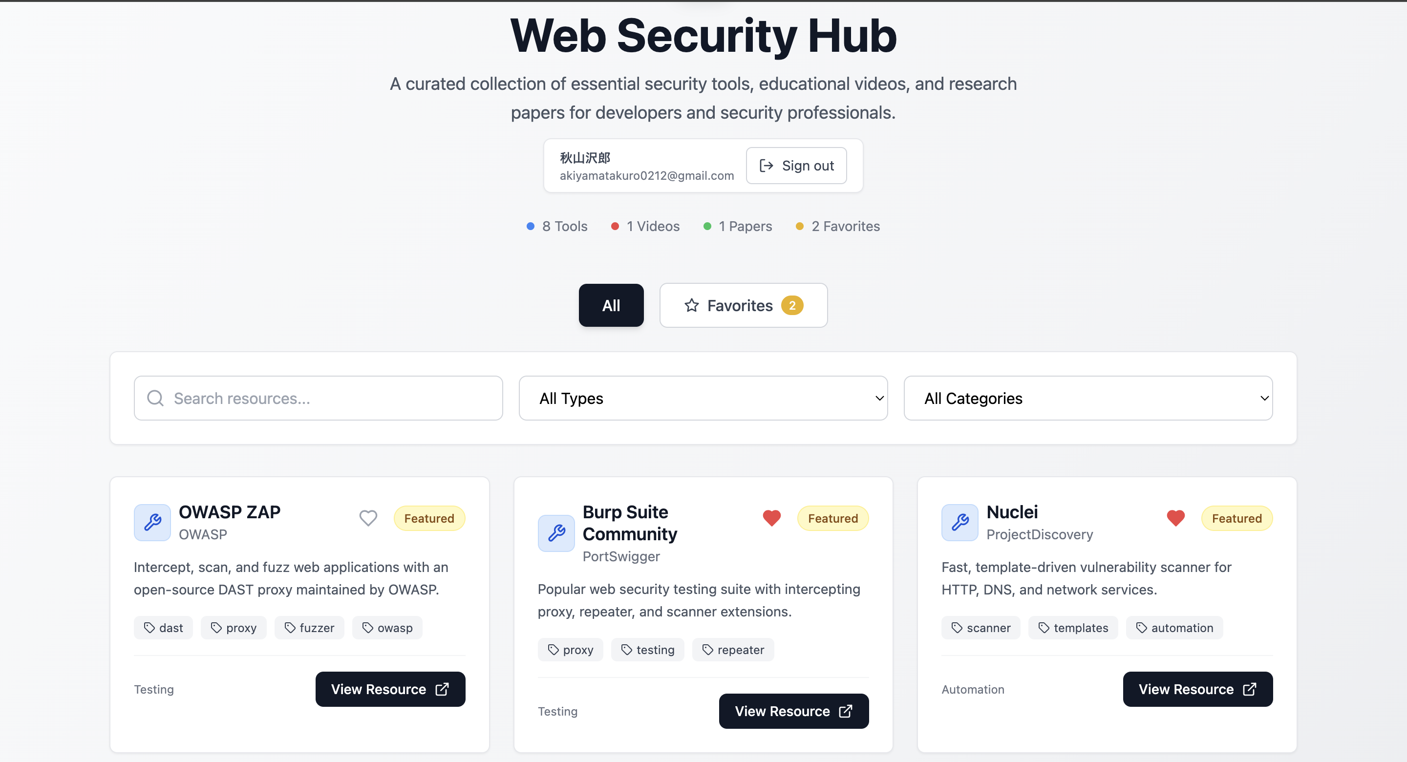
Task: Click the wrench icon on the OWASP ZAP card
Action: point(152,522)
